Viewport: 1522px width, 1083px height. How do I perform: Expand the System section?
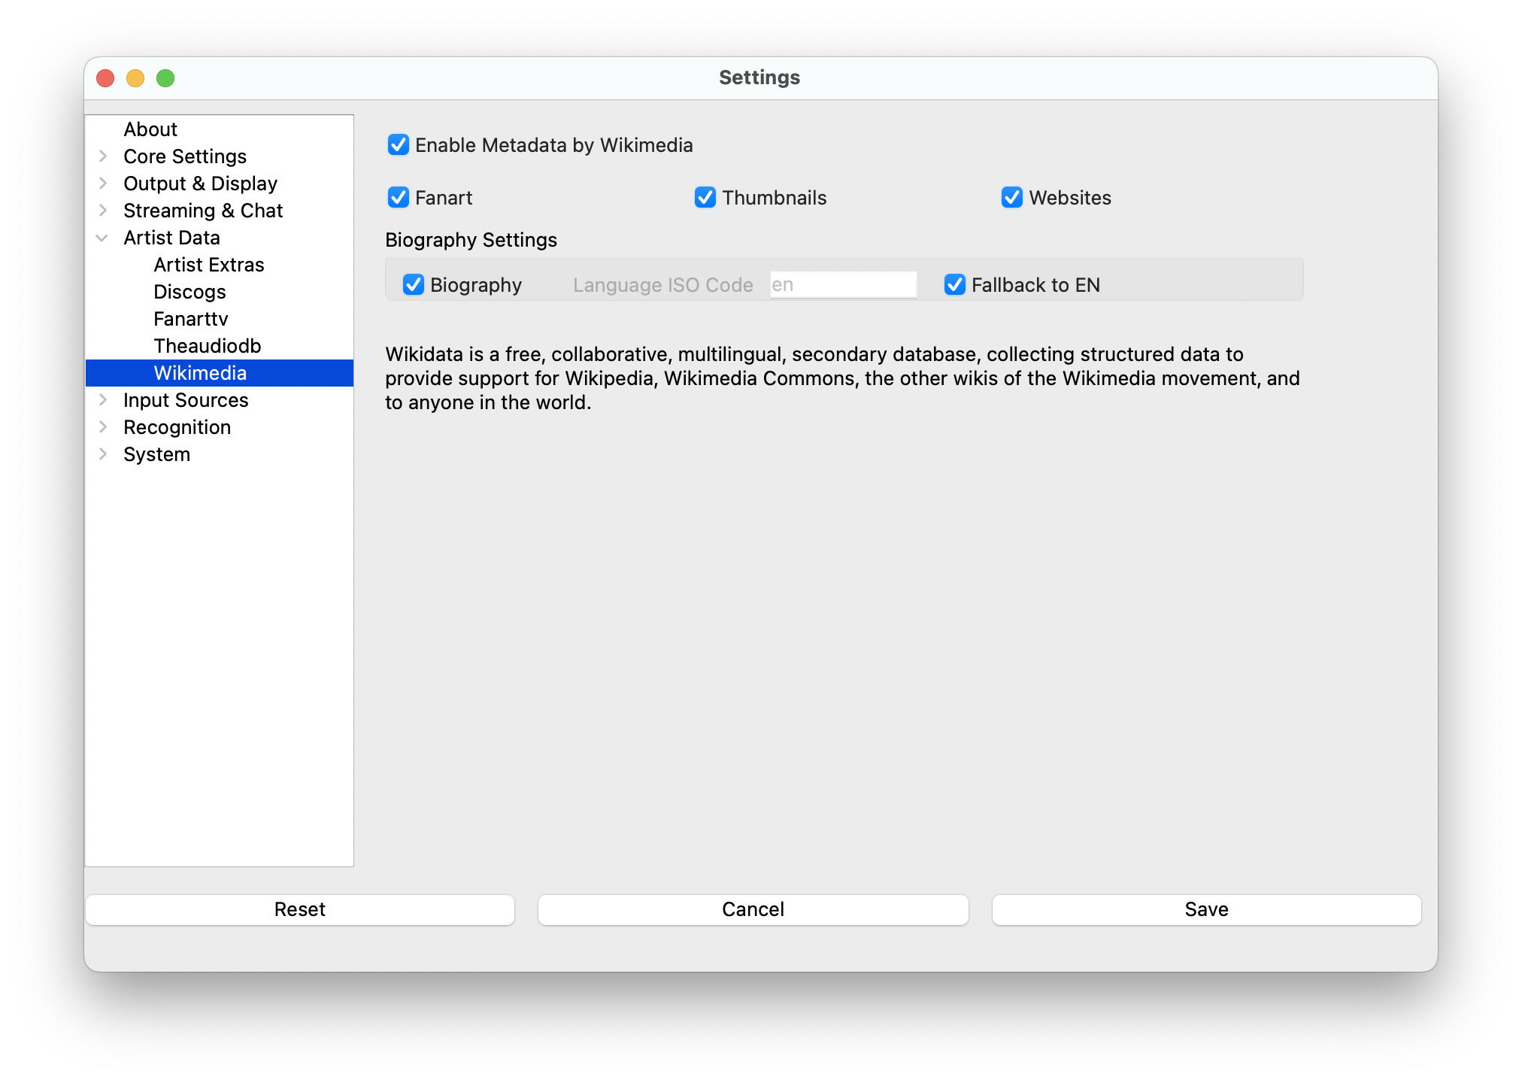pos(103,454)
